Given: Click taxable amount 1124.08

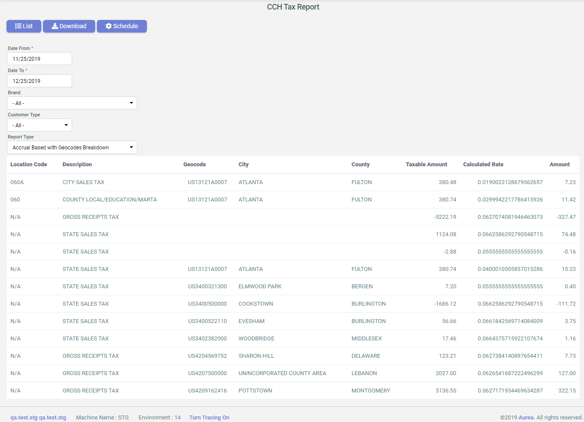Looking at the screenshot, I should pos(446,234).
